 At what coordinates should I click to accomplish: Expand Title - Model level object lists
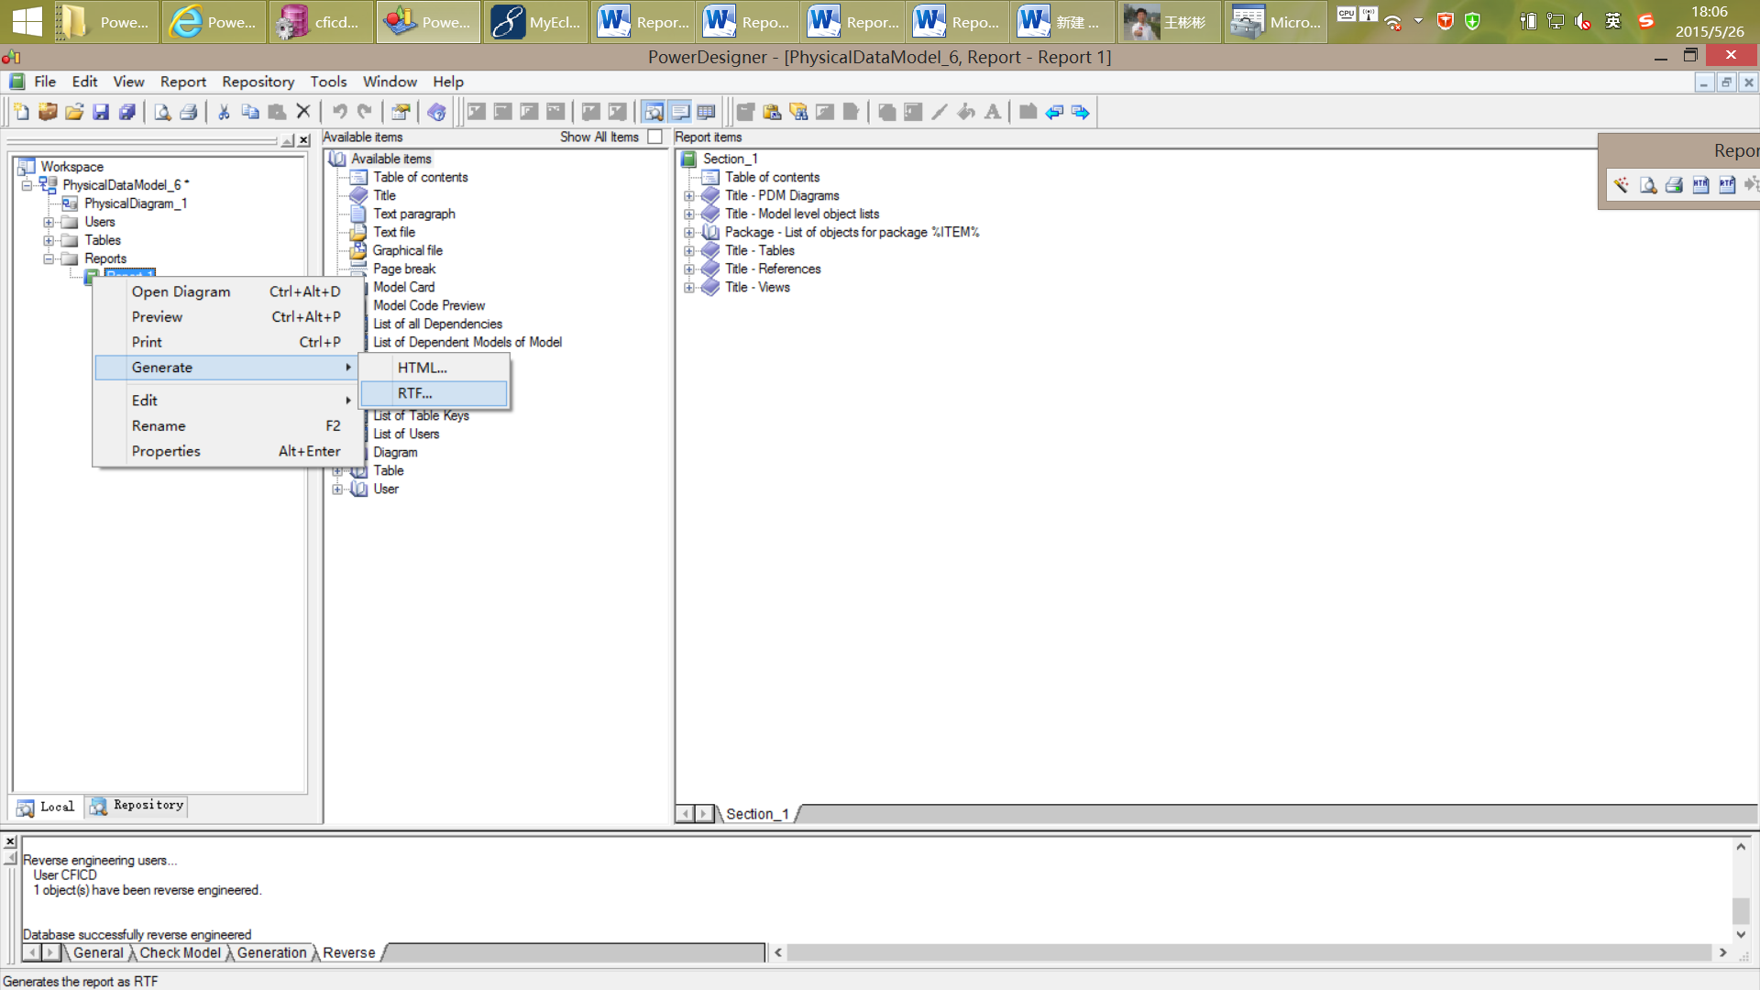689,214
